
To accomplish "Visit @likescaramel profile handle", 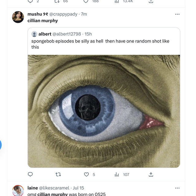I will pos(54,188).
